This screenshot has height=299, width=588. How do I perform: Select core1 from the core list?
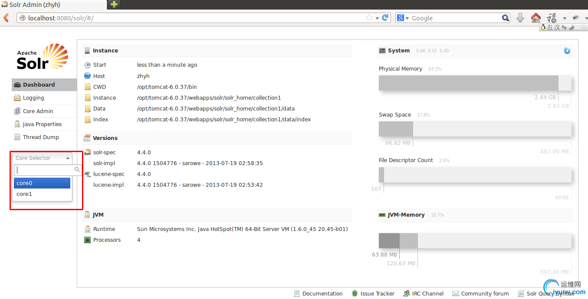(x=42, y=194)
